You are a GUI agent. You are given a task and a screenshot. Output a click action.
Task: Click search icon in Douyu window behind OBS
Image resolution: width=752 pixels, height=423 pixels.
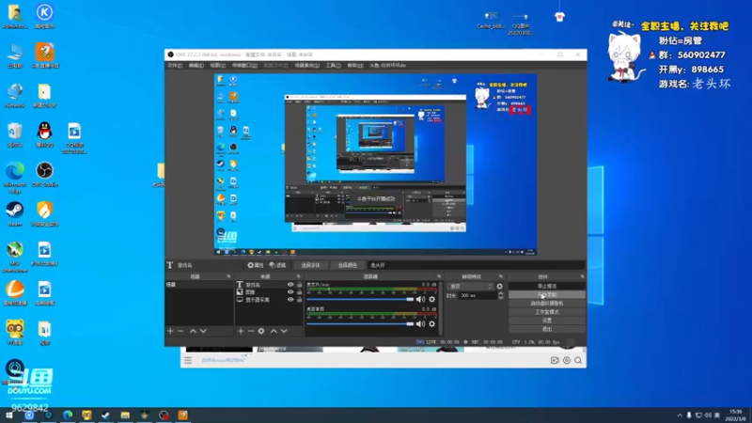click(x=578, y=360)
